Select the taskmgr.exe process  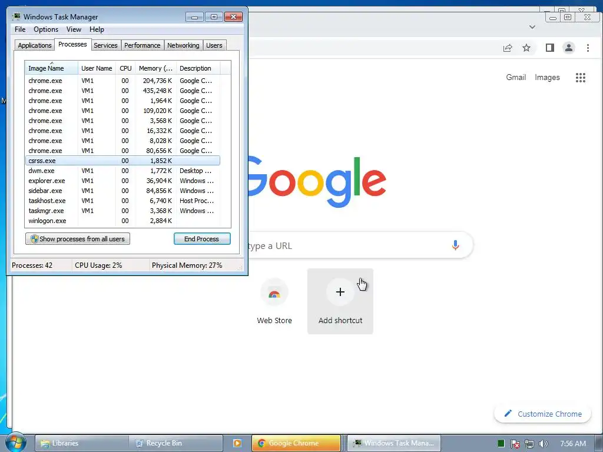[122, 211]
